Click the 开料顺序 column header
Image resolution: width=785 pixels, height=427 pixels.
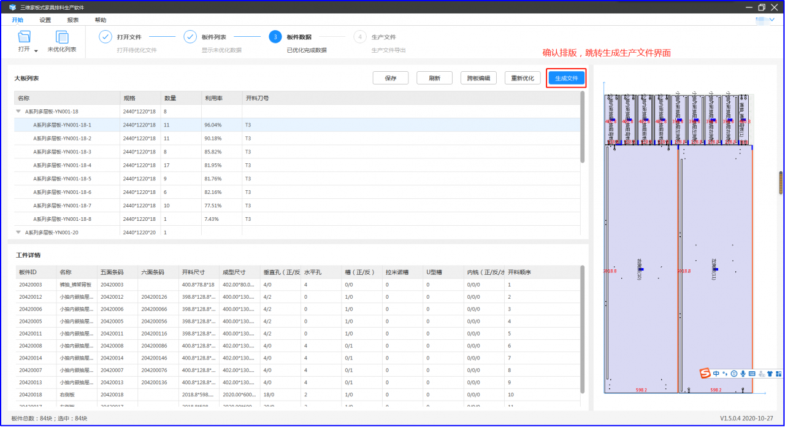click(x=542, y=272)
